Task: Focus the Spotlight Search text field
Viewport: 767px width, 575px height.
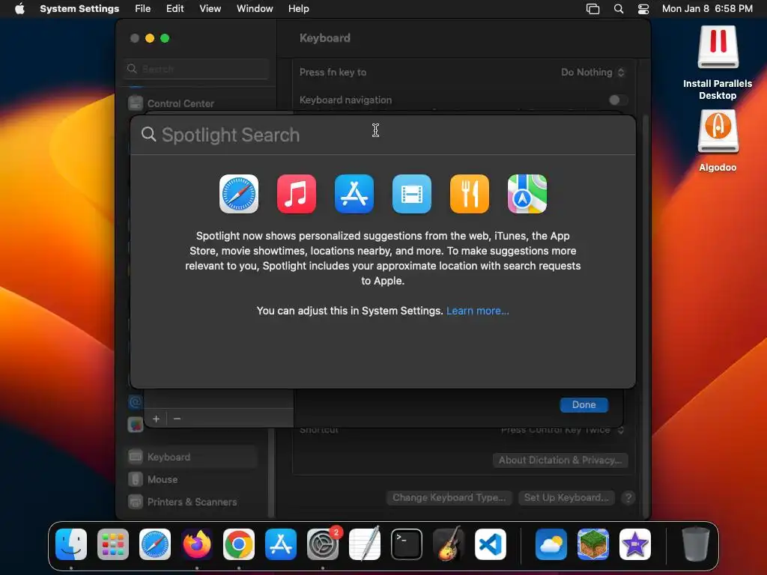Action: tap(381, 135)
